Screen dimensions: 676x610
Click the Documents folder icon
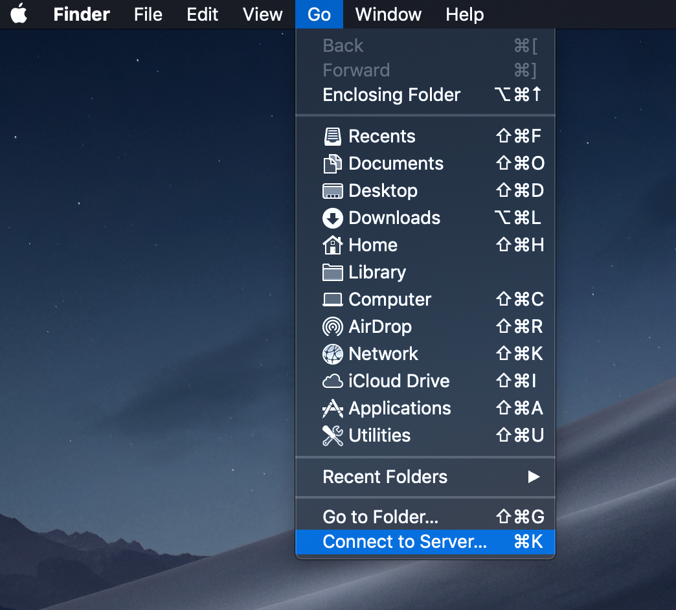(333, 163)
